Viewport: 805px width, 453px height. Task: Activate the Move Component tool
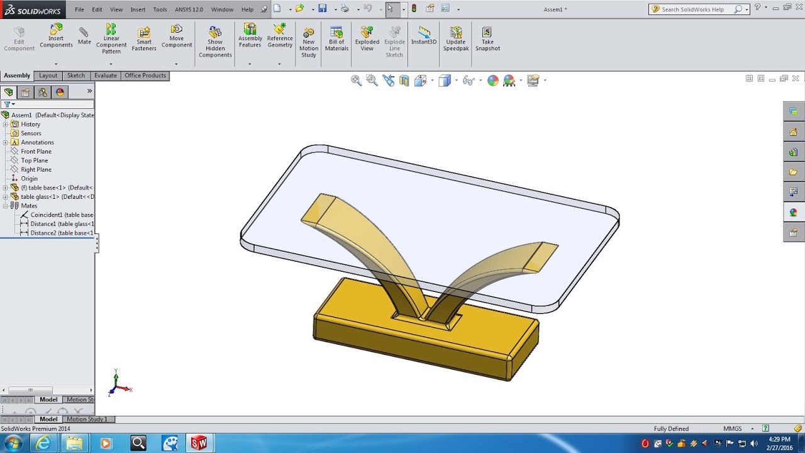click(x=177, y=36)
